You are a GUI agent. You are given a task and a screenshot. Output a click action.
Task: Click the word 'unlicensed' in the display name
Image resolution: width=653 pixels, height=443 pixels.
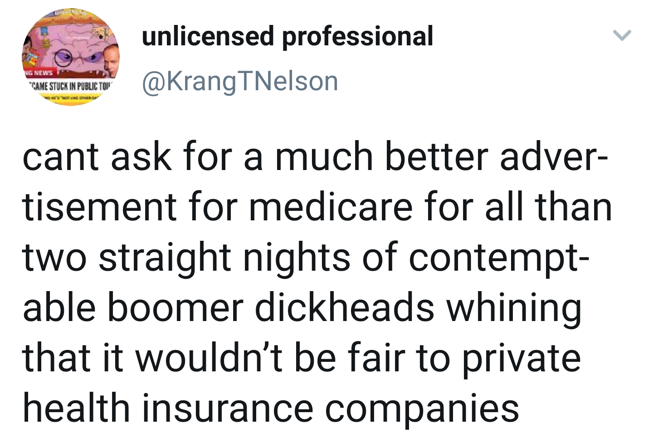click(x=208, y=36)
